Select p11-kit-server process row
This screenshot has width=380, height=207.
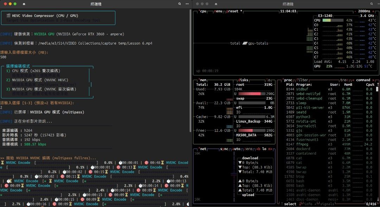pos(330,108)
